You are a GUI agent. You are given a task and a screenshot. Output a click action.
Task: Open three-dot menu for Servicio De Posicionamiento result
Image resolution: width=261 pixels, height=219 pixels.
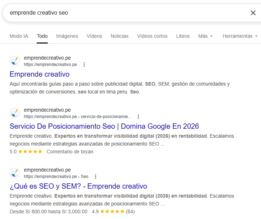[x=138, y=117]
